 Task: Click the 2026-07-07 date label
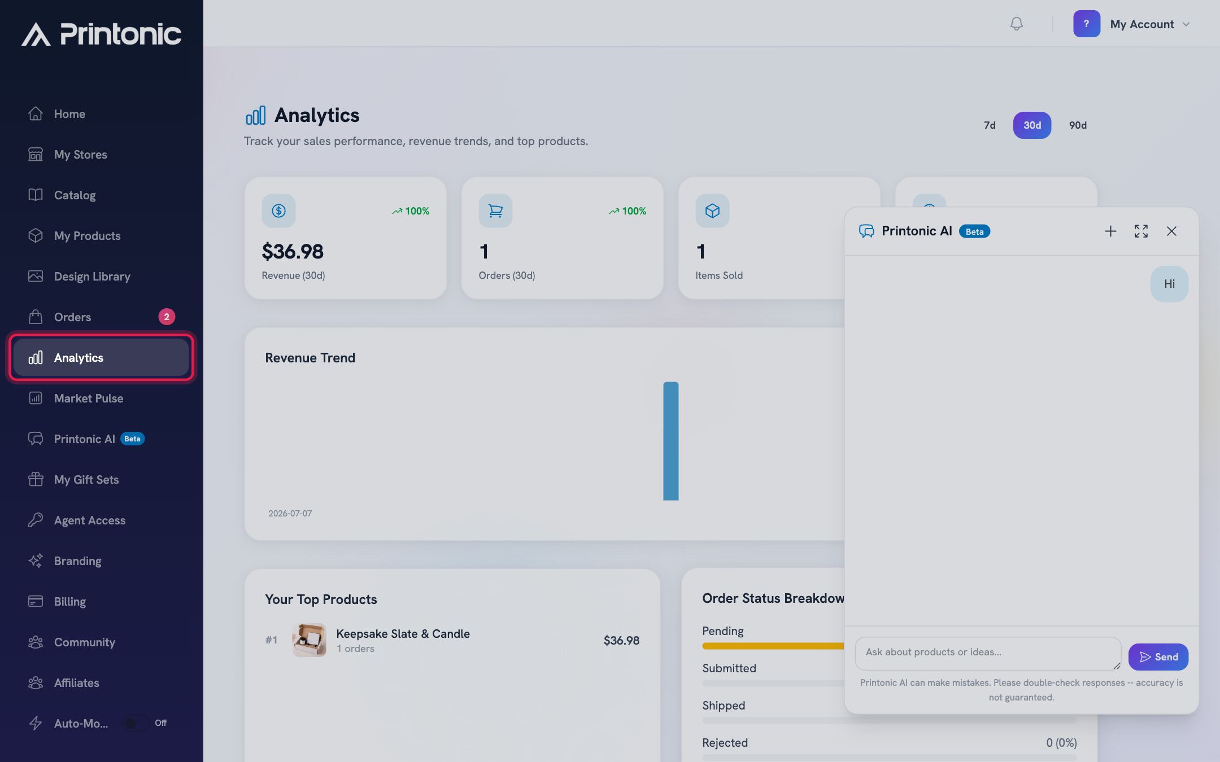(x=290, y=514)
